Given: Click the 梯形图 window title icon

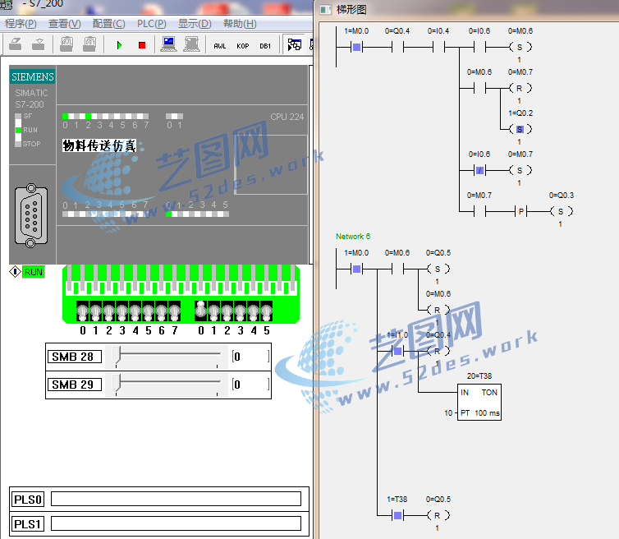Looking at the screenshot, I should tap(325, 10).
